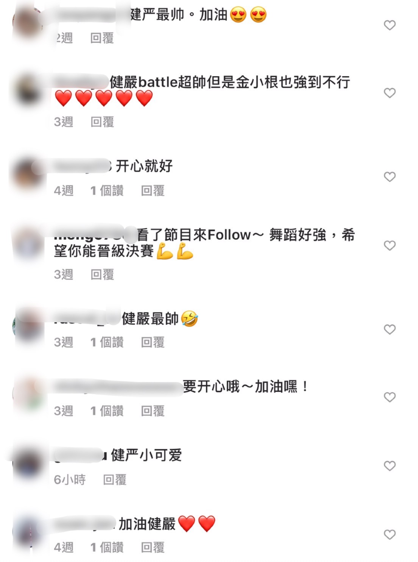Reply to the '健严小可爱' comment
The image size is (418, 562).
115,480
